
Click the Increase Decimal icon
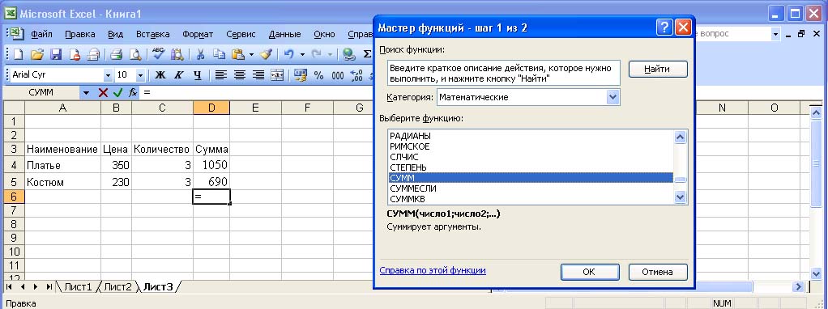[356, 75]
